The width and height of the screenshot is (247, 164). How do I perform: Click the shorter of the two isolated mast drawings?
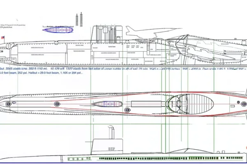point(77,20)
